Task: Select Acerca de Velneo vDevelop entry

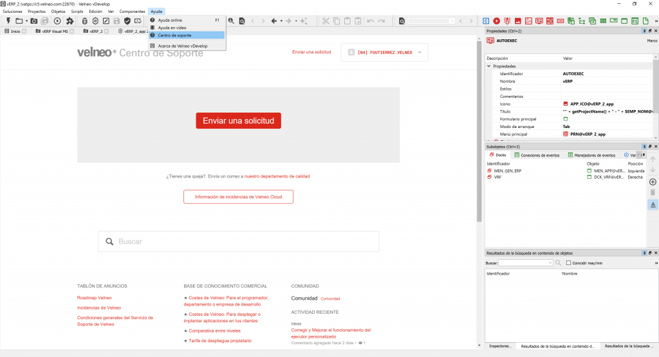Action: 187,46
